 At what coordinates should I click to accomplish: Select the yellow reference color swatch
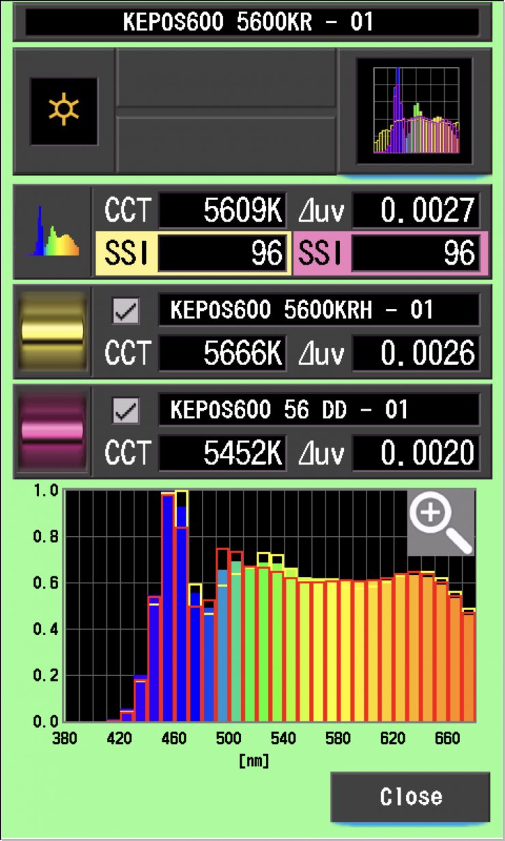(x=53, y=332)
